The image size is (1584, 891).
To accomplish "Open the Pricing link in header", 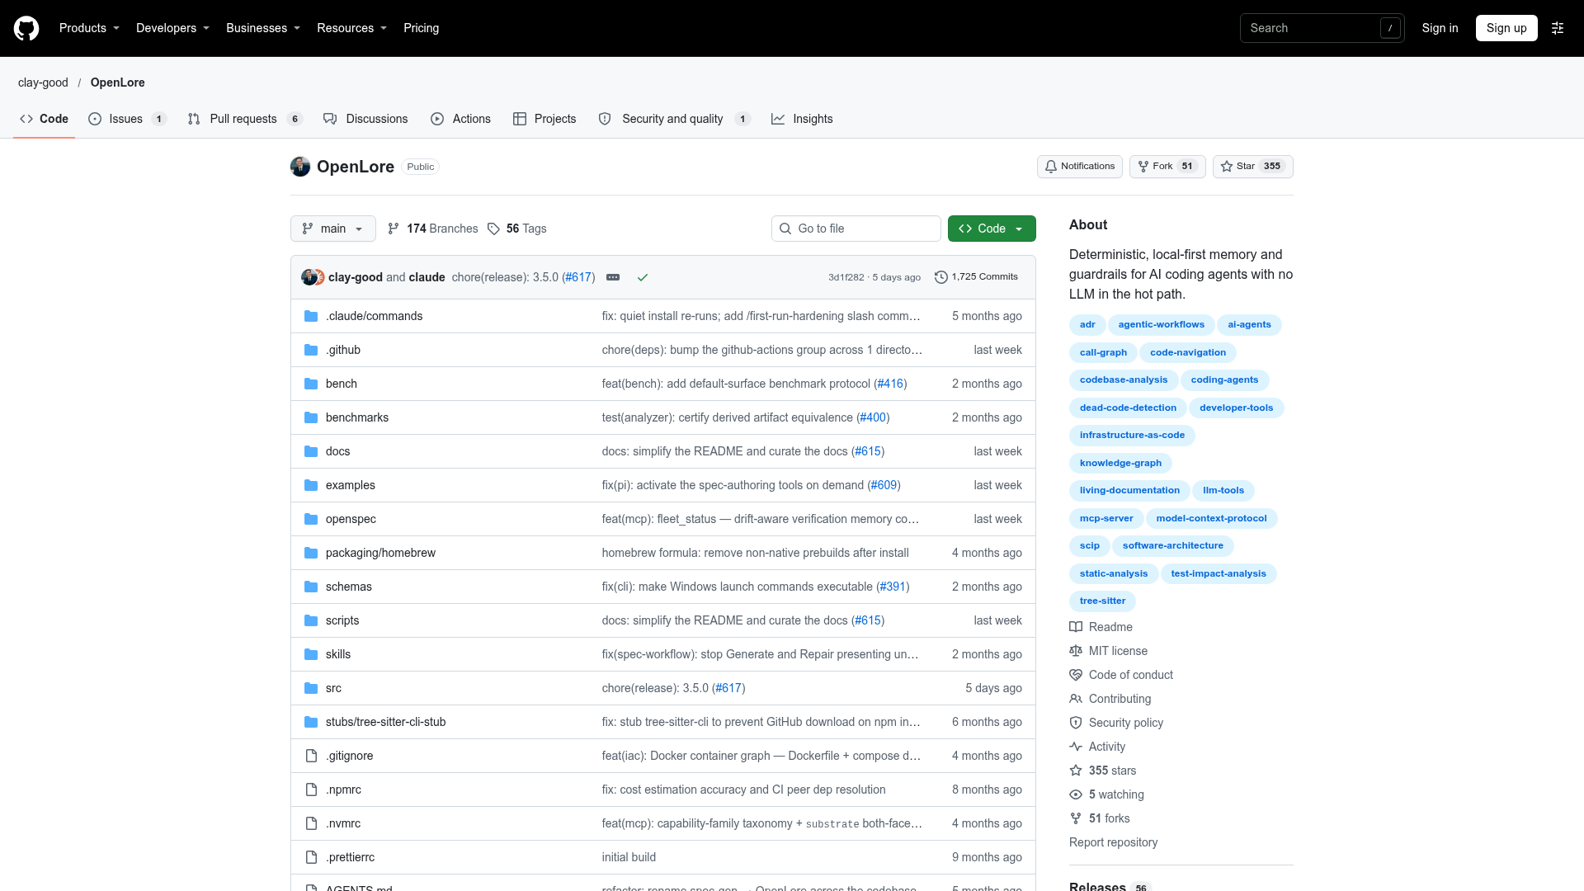I will click(421, 28).
